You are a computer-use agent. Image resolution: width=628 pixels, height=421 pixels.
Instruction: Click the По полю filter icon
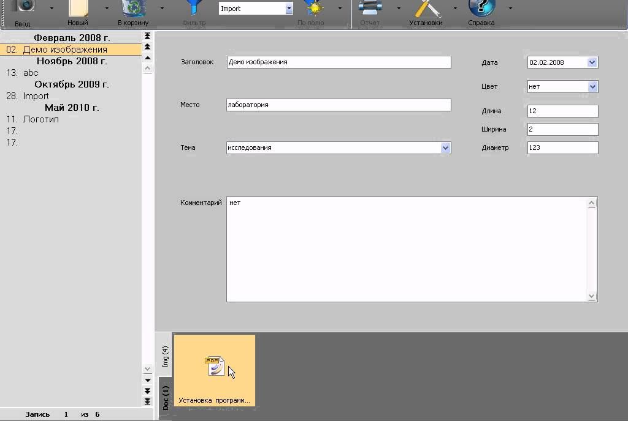coord(313,9)
